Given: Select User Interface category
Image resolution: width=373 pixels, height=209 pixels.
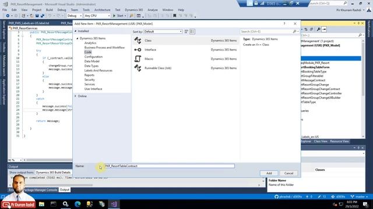Looking at the screenshot, I should point(93,89).
